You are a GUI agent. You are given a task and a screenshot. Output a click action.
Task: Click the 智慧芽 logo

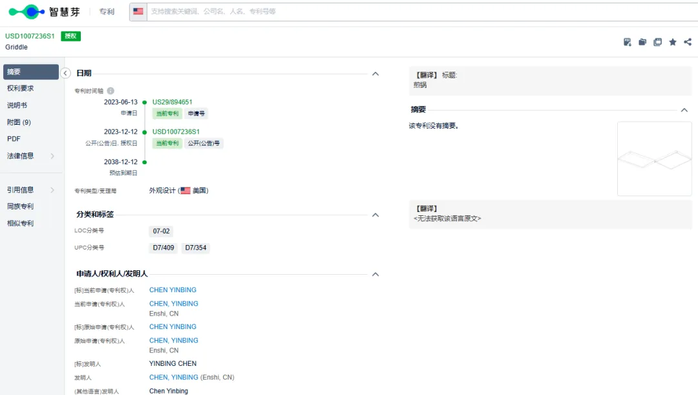[x=44, y=12]
